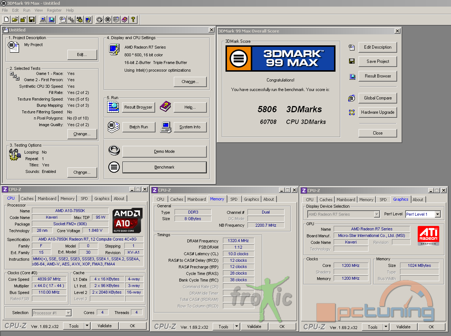Click the AMD A10-7850K Name field

pos(70,211)
